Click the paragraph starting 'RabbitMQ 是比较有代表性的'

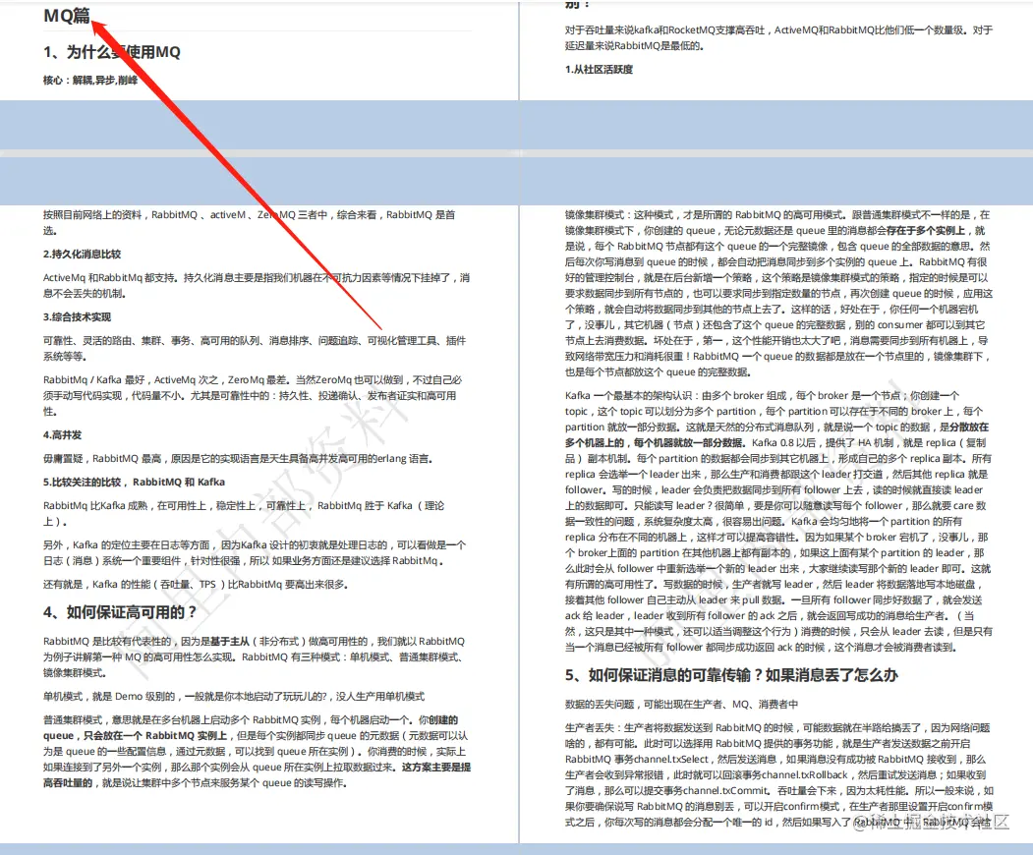255,656
